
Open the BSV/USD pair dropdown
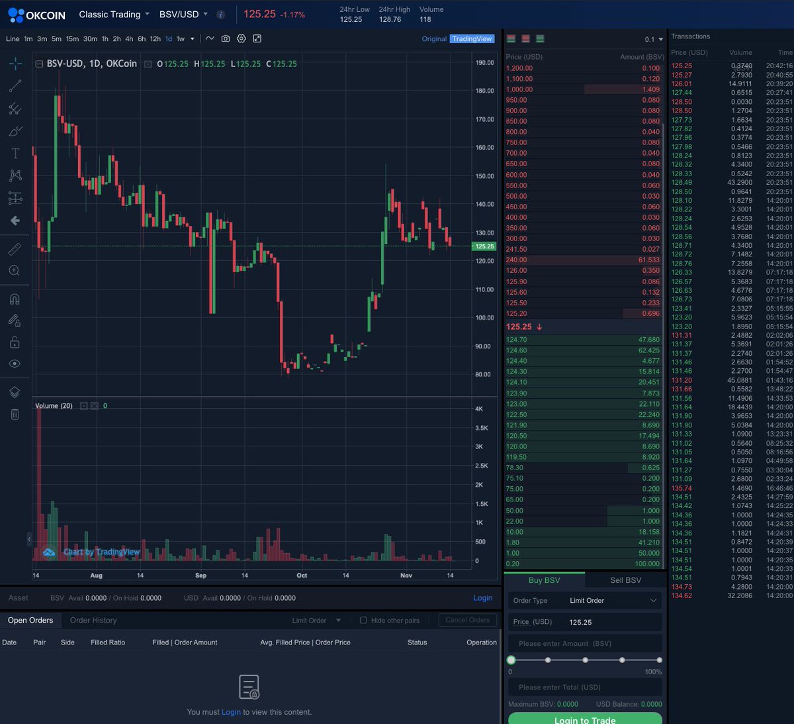tap(183, 15)
